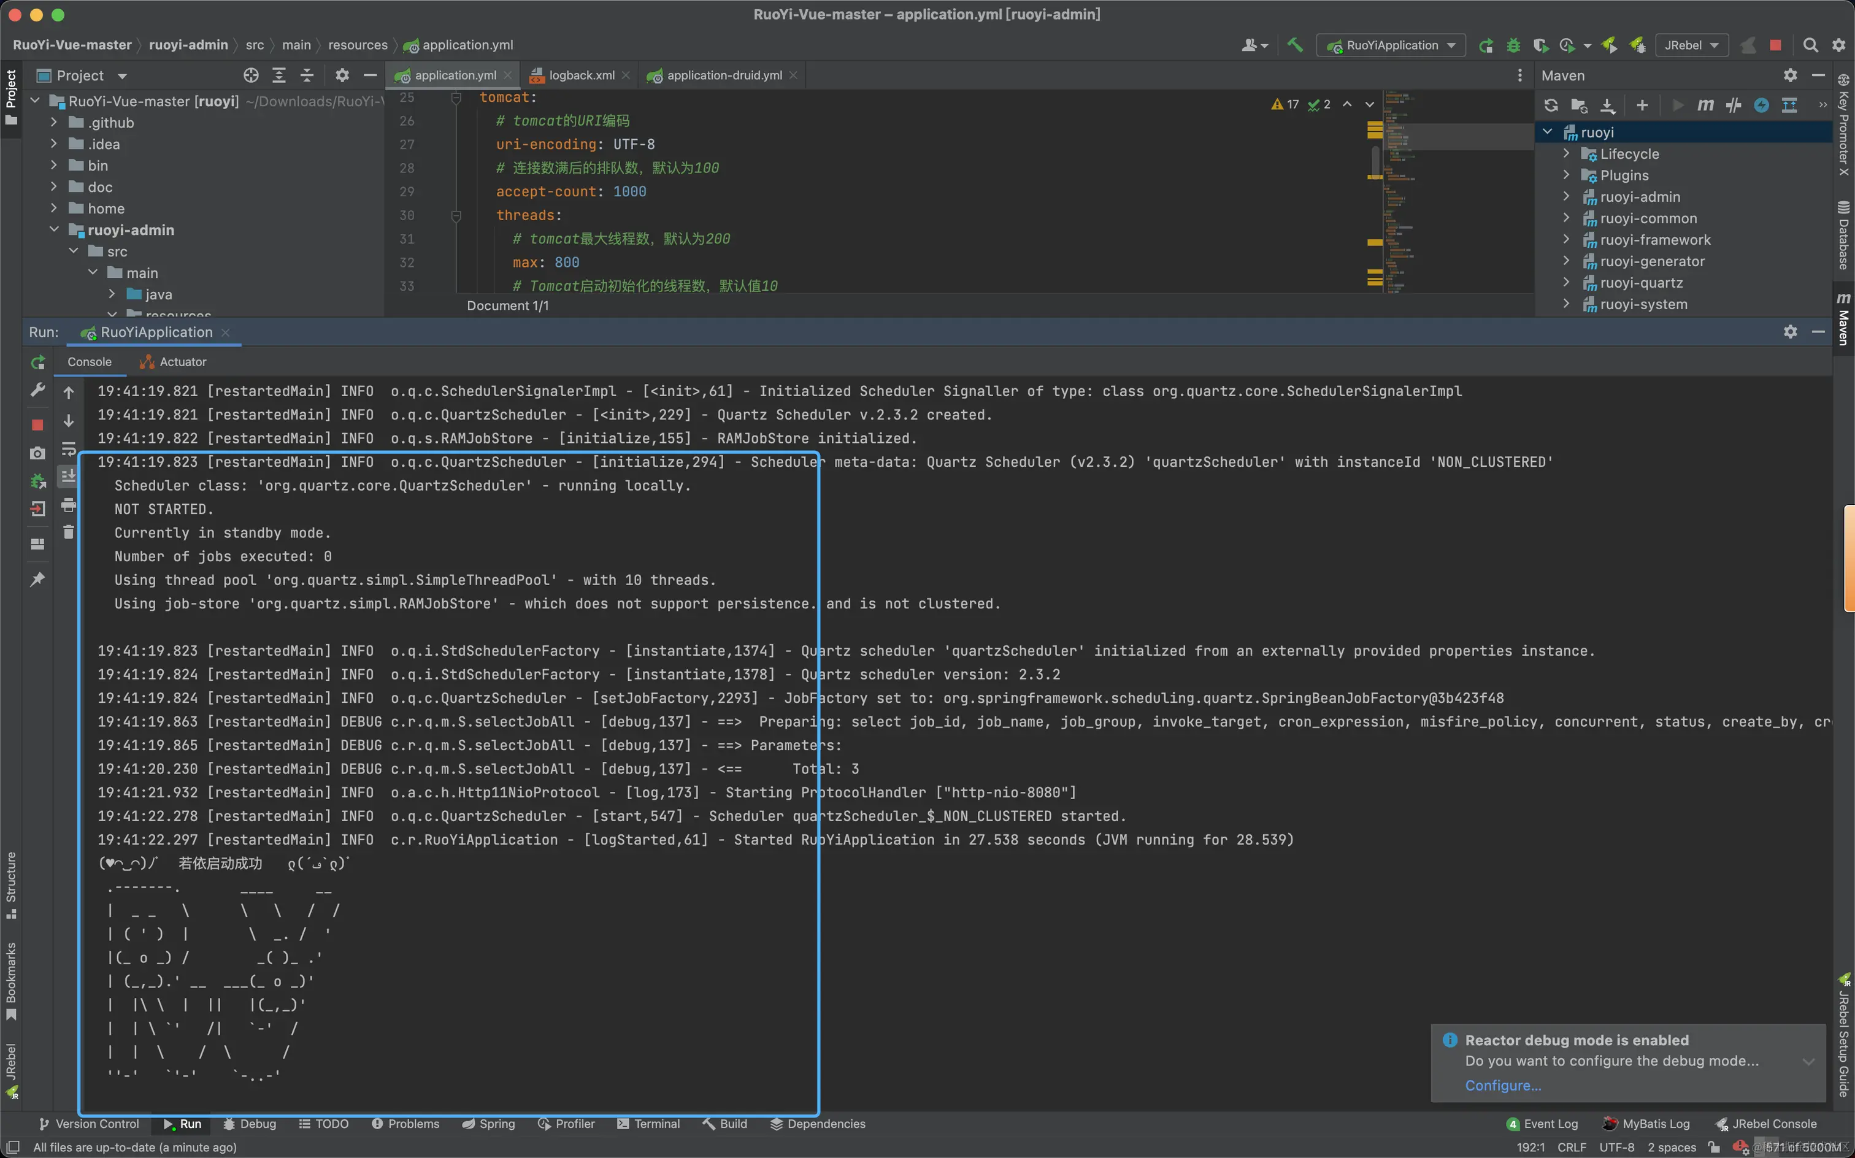1855x1158 pixels.
Task: Build the project with the hammer icon
Action: coord(1294,45)
